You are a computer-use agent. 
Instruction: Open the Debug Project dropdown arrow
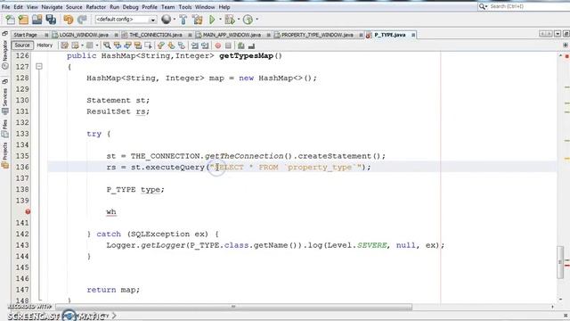(x=239, y=20)
